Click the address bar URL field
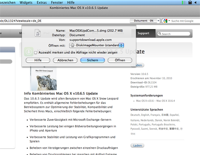Viewport: 200px width, 155px height. click(x=65, y=21)
